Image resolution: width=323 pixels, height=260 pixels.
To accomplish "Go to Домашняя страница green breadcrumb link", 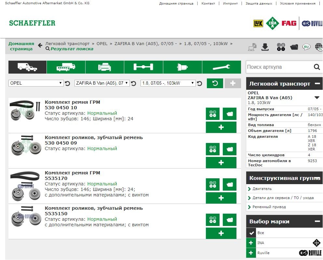I will [21, 46].
